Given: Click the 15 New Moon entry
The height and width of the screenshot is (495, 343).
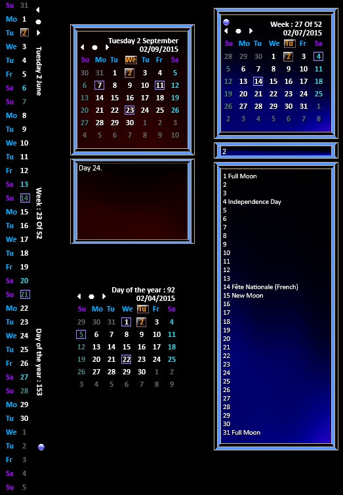Looking at the screenshot, I should tap(243, 296).
